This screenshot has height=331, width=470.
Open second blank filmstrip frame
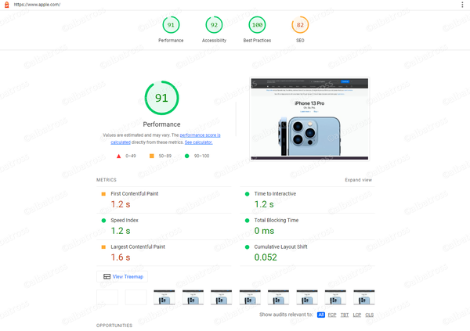click(x=136, y=297)
